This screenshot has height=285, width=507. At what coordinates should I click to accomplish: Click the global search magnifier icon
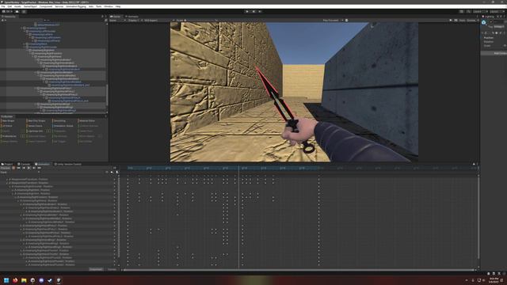(468, 12)
